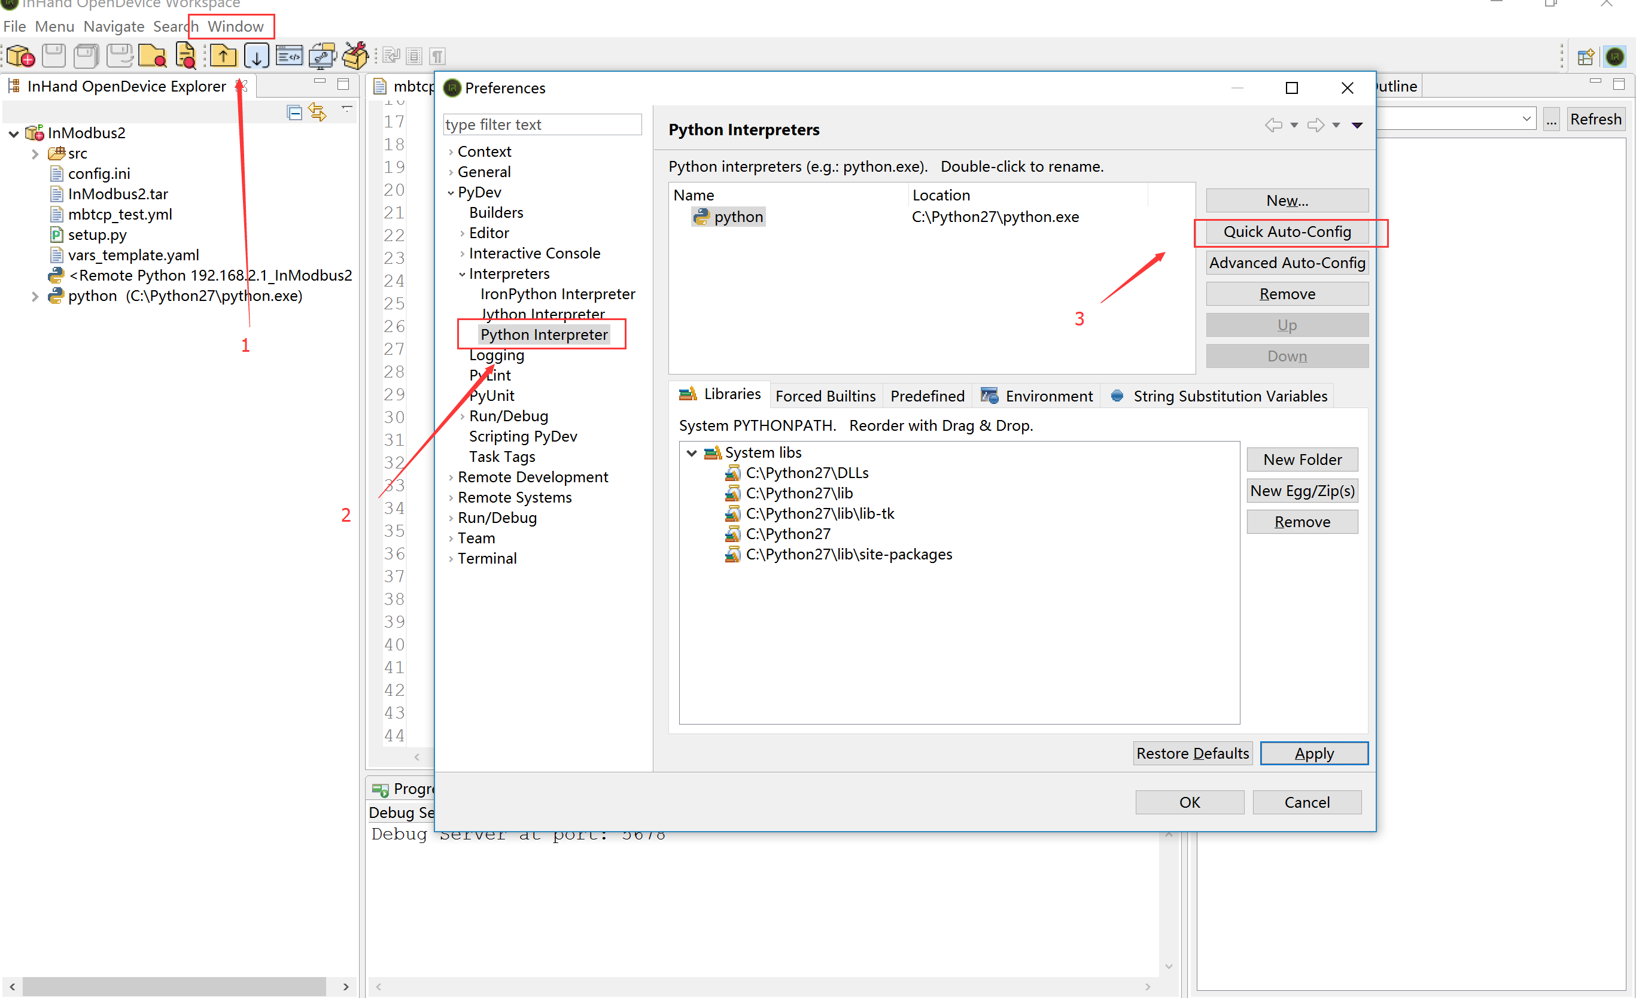Viewport: 1636px width, 998px height.
Task: Open the code editor window icon
Action: (x=289, y=56)
